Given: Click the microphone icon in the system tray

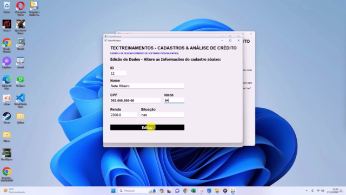Looking at the screenshot, I should 312,191.
